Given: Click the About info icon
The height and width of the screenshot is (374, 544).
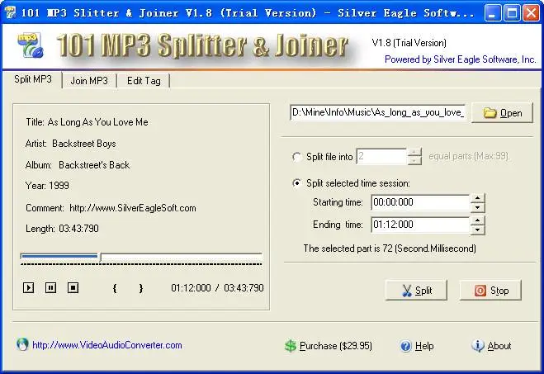Looking at the screenshot, I should coord(478,346).
